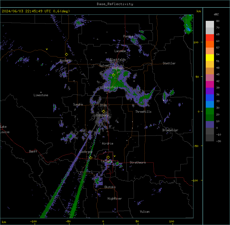
Task: Click the Stettler town label
Action: pos(169,63)
